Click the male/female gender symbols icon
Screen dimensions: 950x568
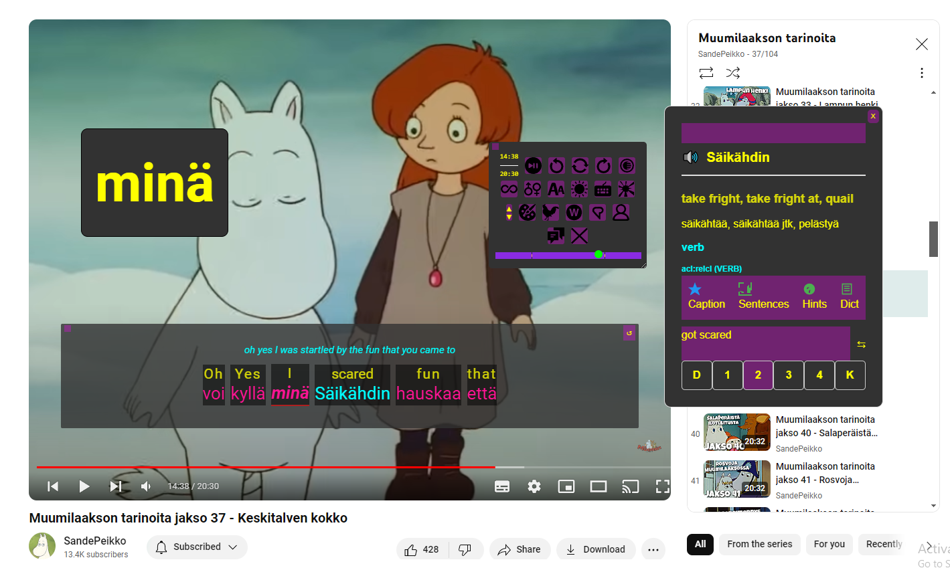(533, 189)
